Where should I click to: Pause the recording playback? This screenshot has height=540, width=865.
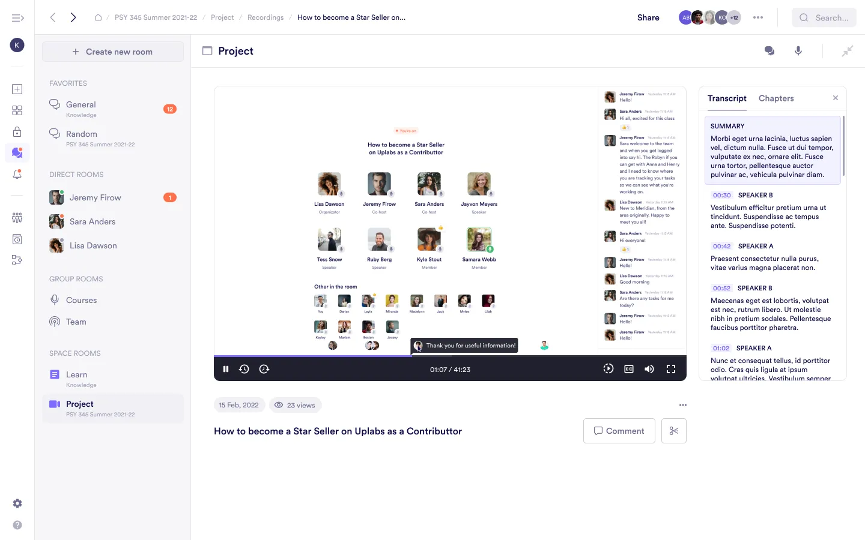[x=226, y=369]
